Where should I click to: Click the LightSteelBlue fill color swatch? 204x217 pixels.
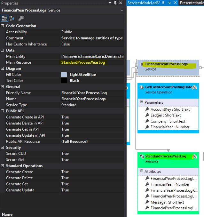pyautogui.click(x=64, y=75)
